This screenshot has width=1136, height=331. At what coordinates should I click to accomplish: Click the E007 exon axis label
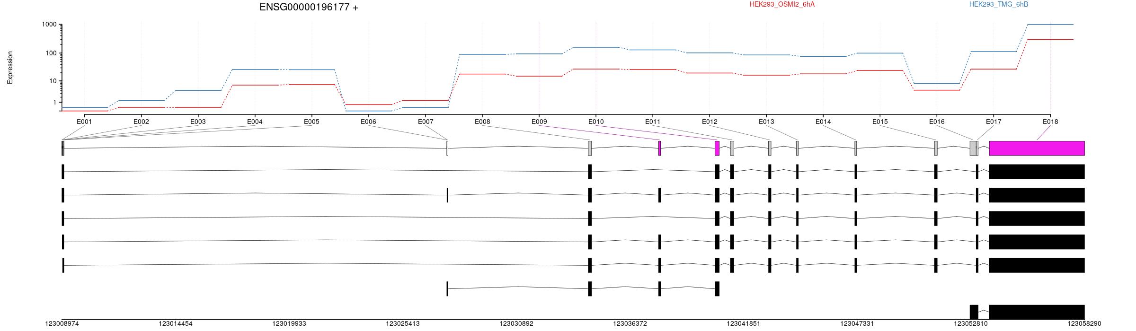(x=426, y=122)
